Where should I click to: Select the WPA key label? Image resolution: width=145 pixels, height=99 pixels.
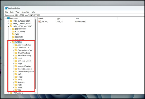(20, 90)
